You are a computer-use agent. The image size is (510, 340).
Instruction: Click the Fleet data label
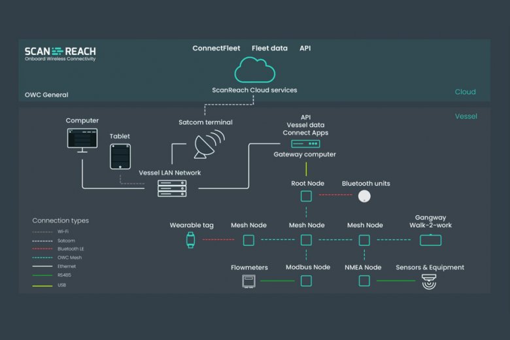pos(269,48)
